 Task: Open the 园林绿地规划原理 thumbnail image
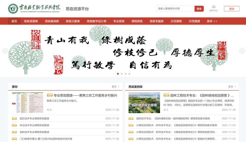click(144, 102)
